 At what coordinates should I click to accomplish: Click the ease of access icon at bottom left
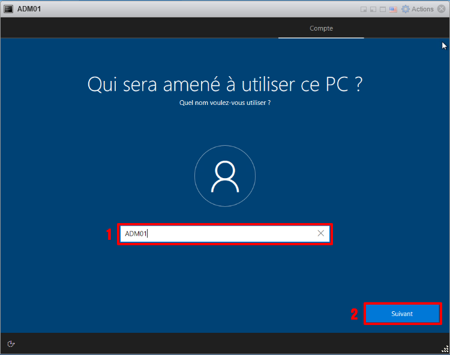click(x=11, y=344)
